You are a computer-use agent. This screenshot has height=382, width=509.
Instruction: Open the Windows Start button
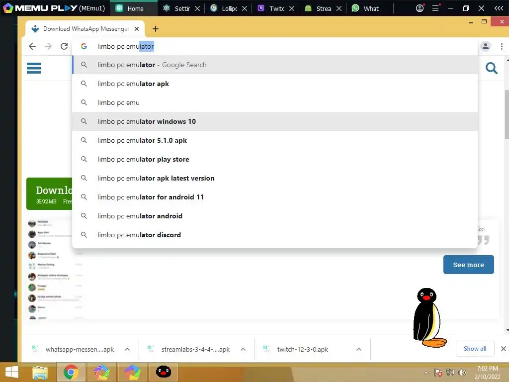12,372
